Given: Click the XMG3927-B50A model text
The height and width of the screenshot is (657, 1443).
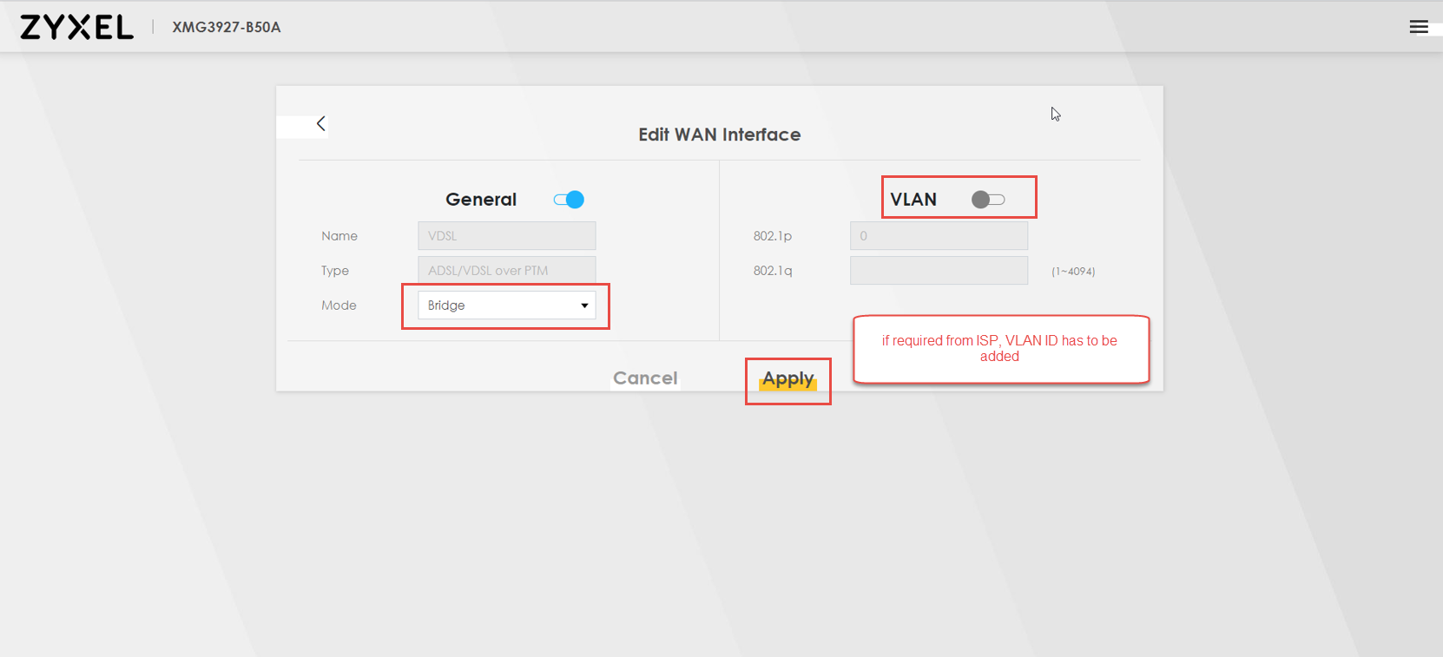Looking at the screenshot, I should pos(227,27).
